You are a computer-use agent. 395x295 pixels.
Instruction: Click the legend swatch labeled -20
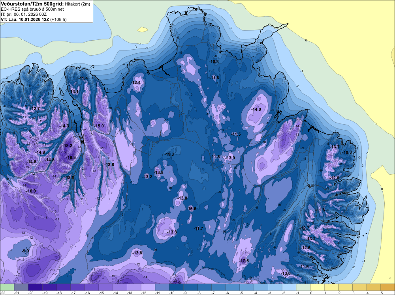tap(35, 287)
